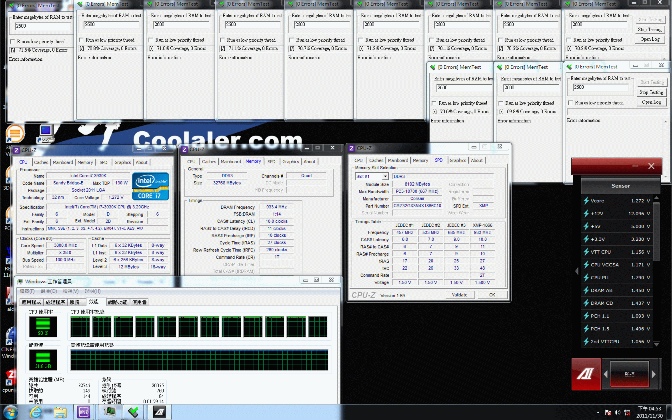Click the volume speaker tray icon
The image size is (672, 420).
(x=617, y=412)
